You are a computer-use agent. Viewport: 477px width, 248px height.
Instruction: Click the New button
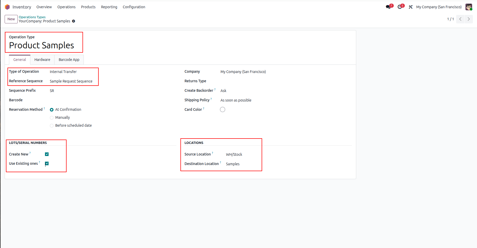(x=11, y=19)
